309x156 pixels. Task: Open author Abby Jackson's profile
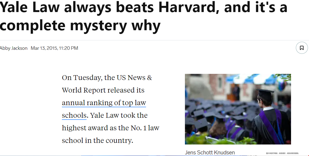14,48
